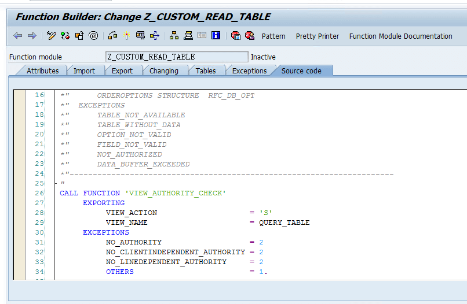Open the navigation stack icon
The image size is (467, 304).
coord(188,36)
